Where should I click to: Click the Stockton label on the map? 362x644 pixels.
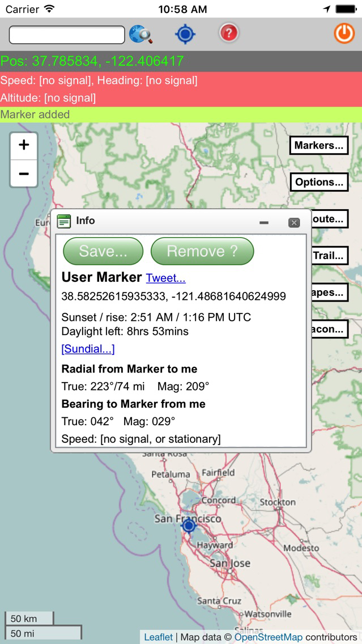[x=278, y=502]
